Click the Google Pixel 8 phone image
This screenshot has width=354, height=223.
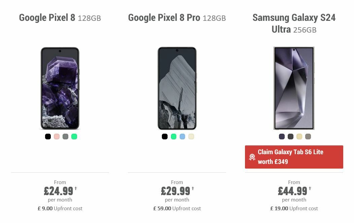pyautogui.click(x=60, y=88)
